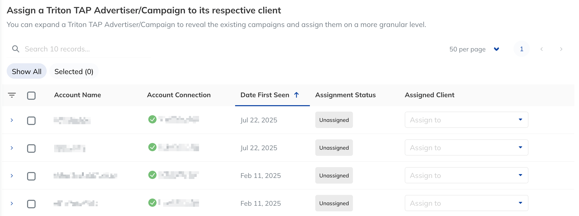Check the first row's checkbox
The height and width of the screenshot is (216, 579).
[x=31, y=121]
